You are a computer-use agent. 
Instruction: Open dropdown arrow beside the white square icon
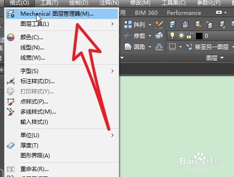pos(180,47)
